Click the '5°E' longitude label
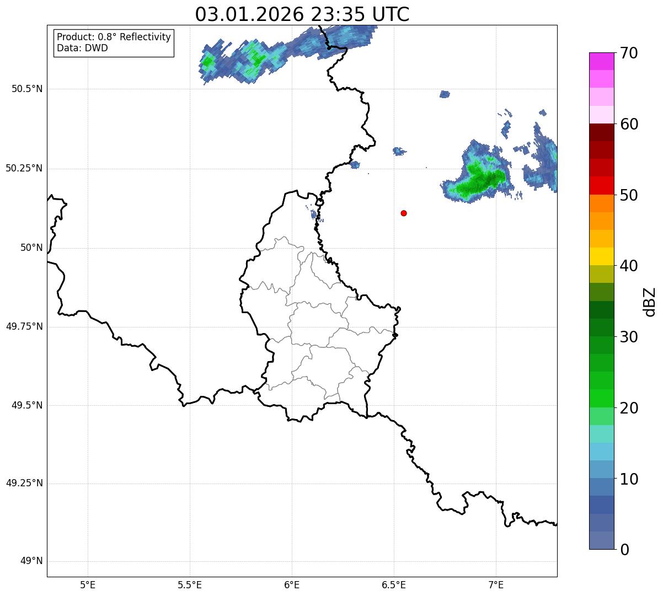The image size is (663, 596). [88, 584]
